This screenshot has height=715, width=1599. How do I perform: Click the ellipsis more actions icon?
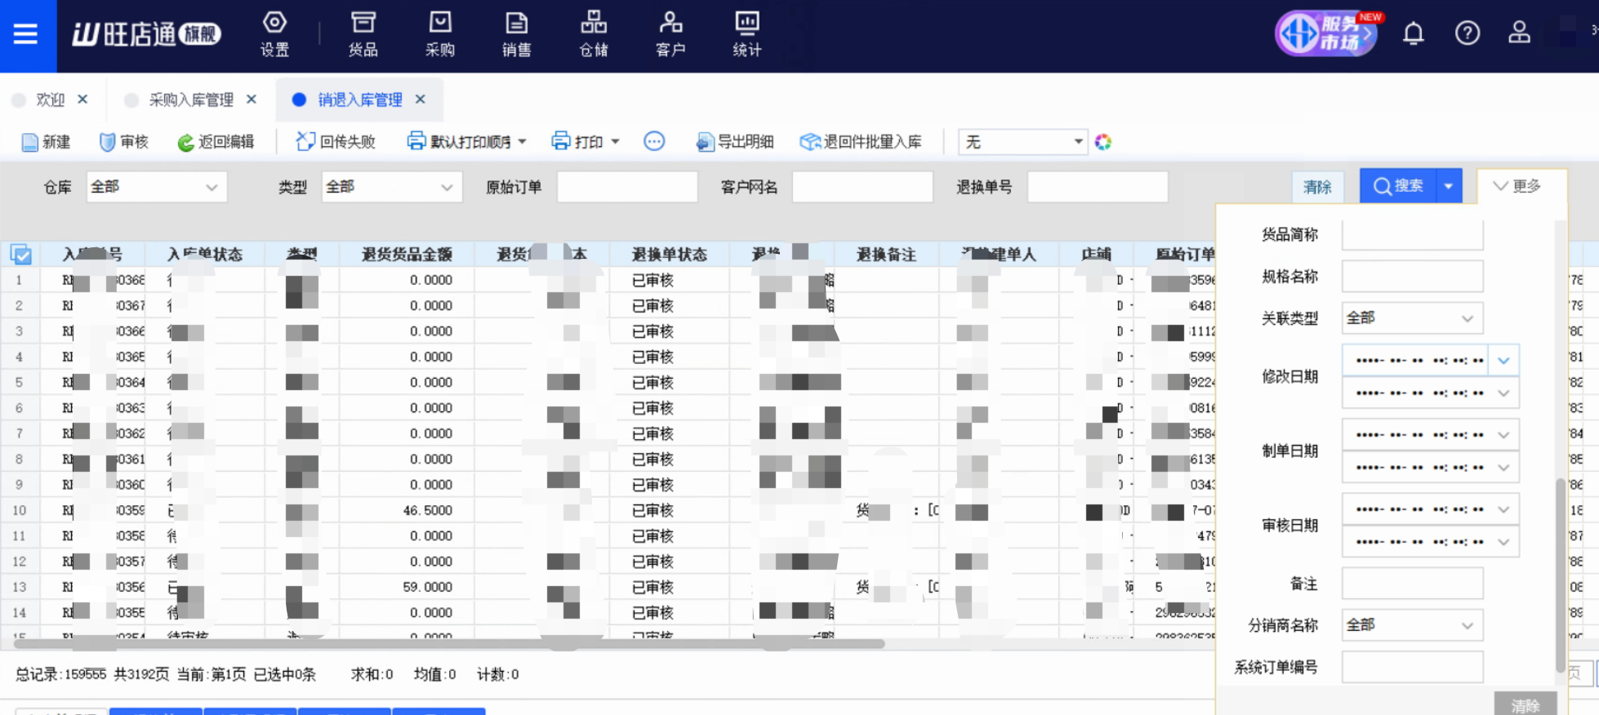[x=654, y=141]
